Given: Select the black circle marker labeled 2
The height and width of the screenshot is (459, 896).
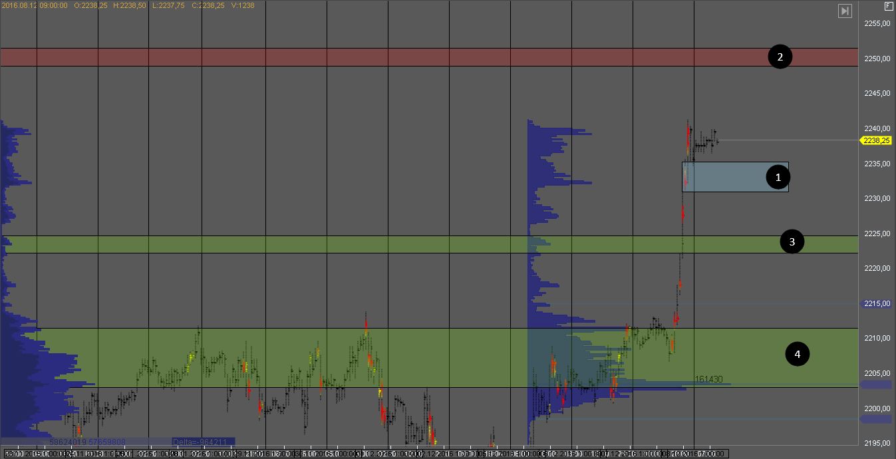Looking at the screenshot, I should (x=780, y=57).
